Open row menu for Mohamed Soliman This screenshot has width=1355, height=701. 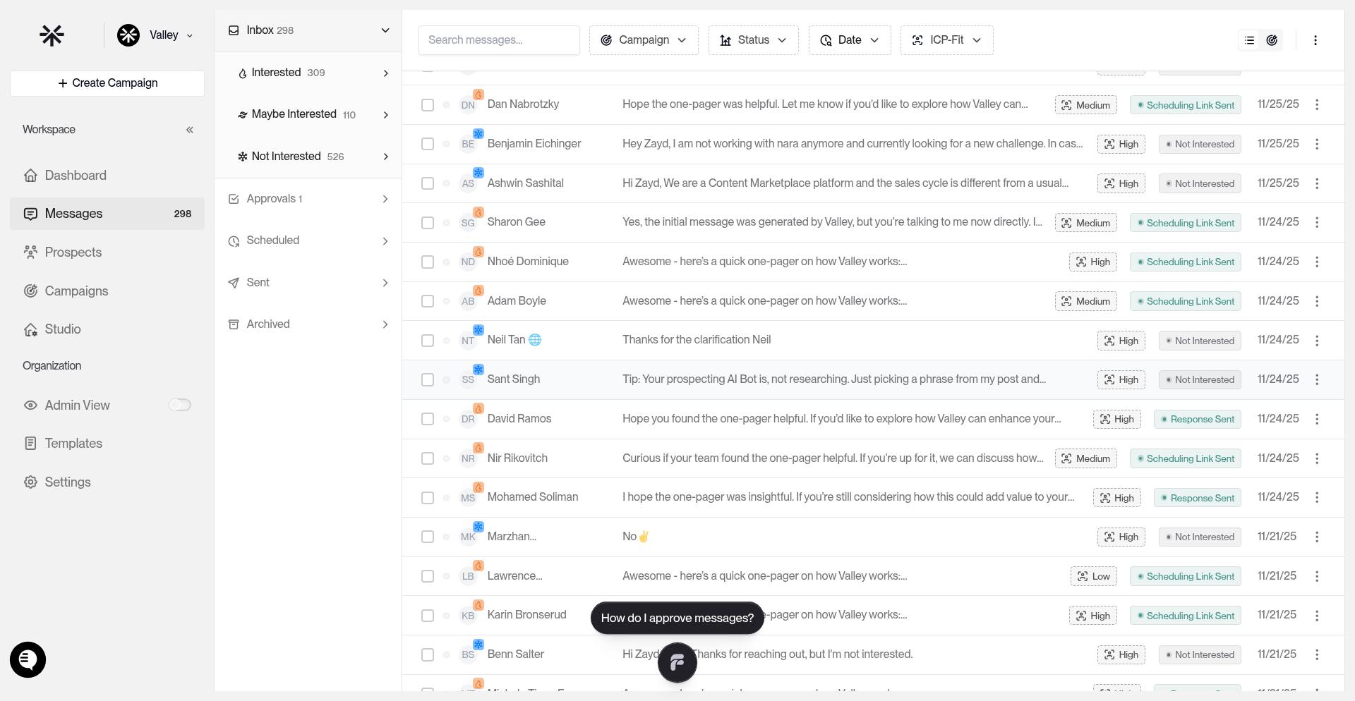[x=1317, y=498]
